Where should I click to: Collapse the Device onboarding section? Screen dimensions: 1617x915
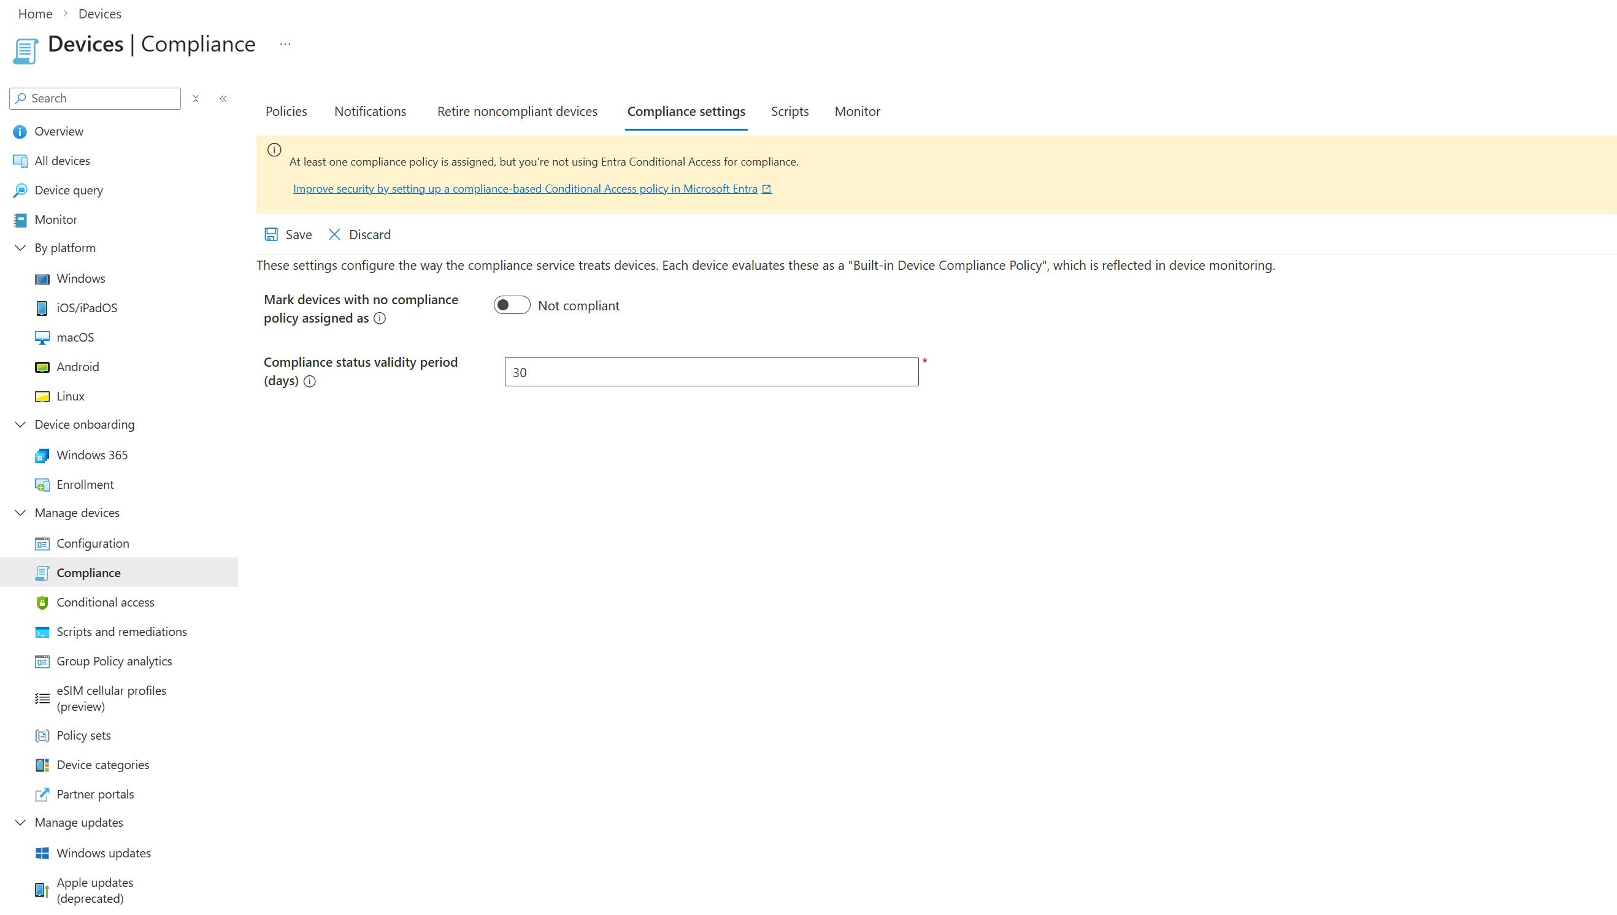click(20, 424)
